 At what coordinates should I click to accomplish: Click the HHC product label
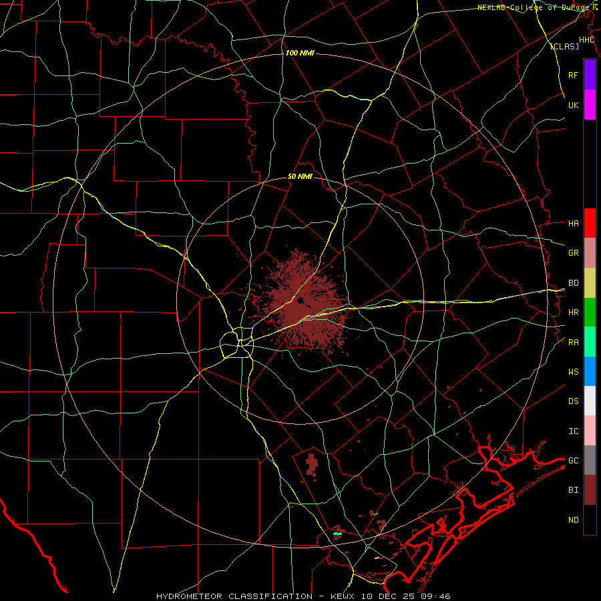click(586, 40)
